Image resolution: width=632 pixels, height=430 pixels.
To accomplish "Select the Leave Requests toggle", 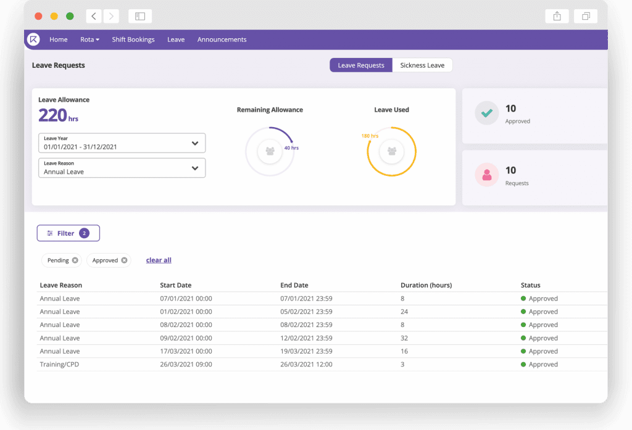I will pyautogui.click(x=361, y=65).
